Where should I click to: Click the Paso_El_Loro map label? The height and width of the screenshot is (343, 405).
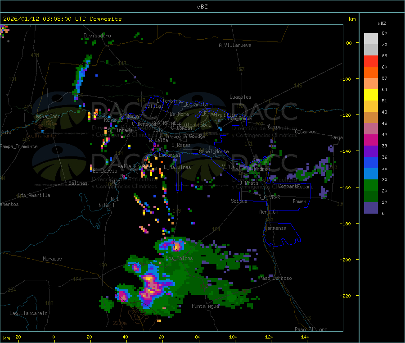(311, 329)
